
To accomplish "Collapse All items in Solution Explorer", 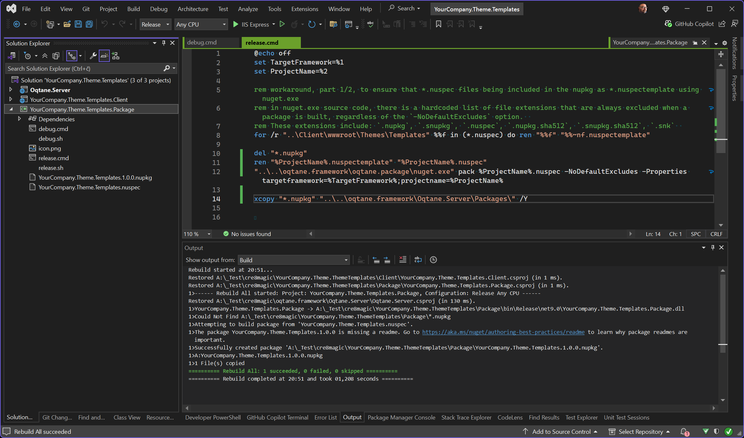I will [45, 56].
